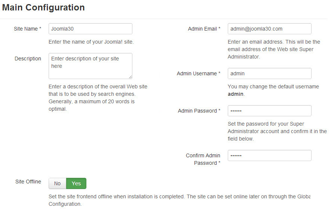Click the Site Name help text
The width and height of the screenshot is (331, 211).
(91, 42)
